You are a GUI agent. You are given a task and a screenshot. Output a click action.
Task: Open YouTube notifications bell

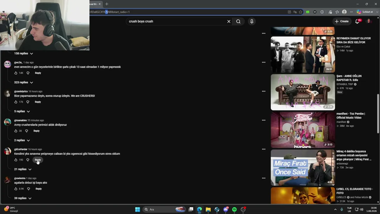click(357, 21)
